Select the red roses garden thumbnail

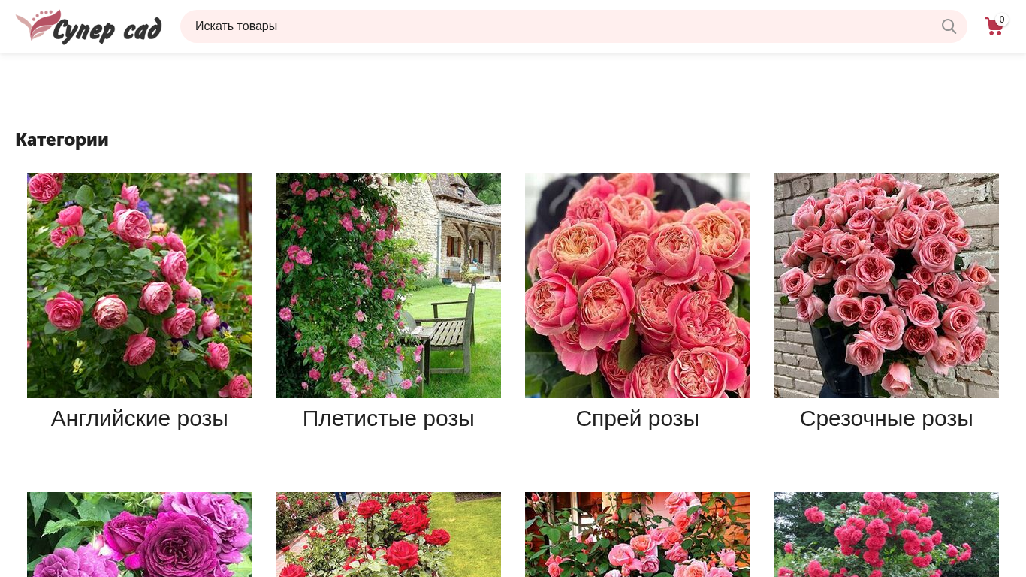click(388, 534)
